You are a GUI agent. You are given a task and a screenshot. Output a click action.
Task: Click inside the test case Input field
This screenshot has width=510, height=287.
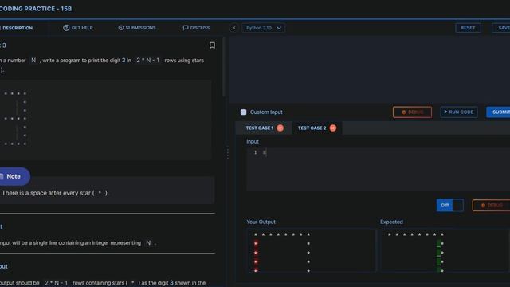[x=378, y=170]
